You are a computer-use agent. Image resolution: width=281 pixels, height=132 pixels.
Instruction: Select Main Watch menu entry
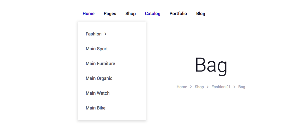97,93
